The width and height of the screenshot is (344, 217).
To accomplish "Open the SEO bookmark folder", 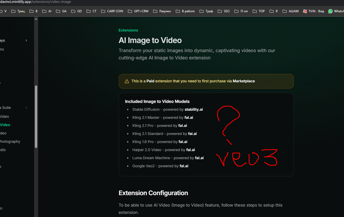I will [224, 11].
